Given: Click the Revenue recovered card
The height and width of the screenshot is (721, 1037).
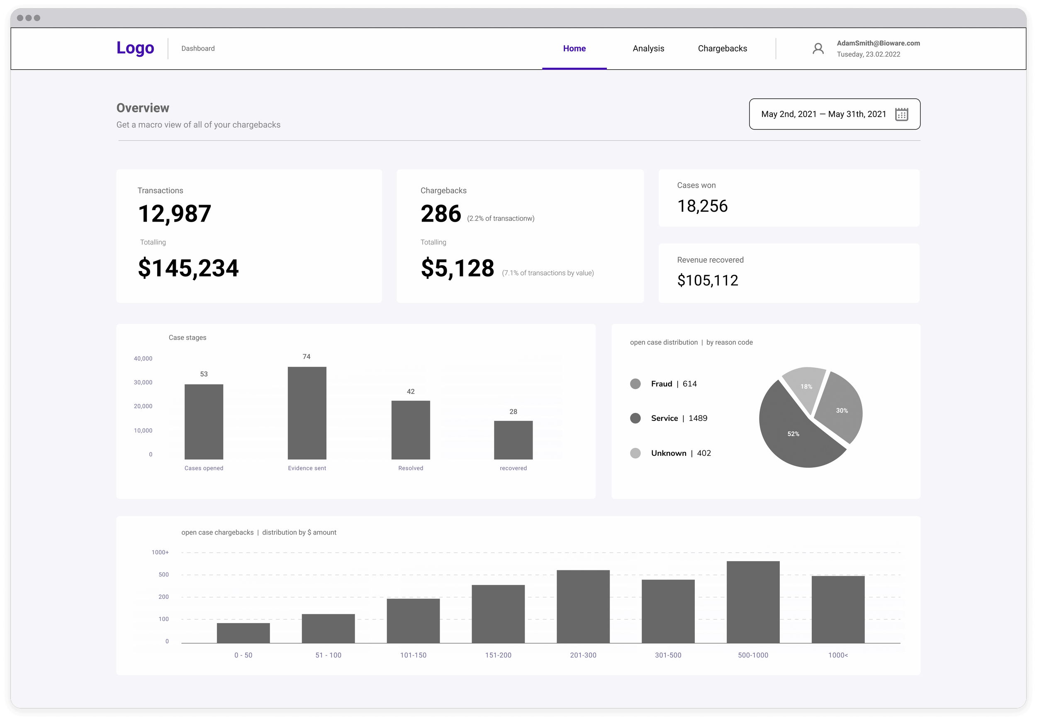Looking at the screenshot, I should [789, 273].
